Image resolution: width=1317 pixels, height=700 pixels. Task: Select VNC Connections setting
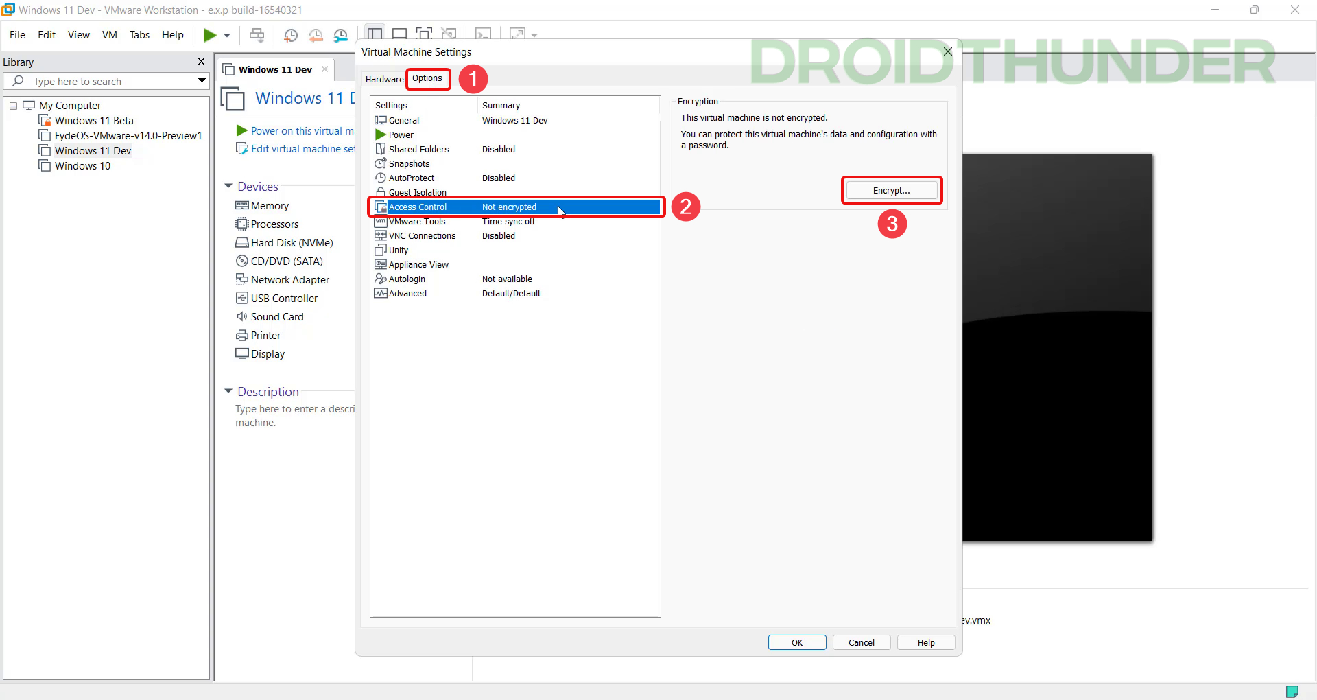(422, 236)
